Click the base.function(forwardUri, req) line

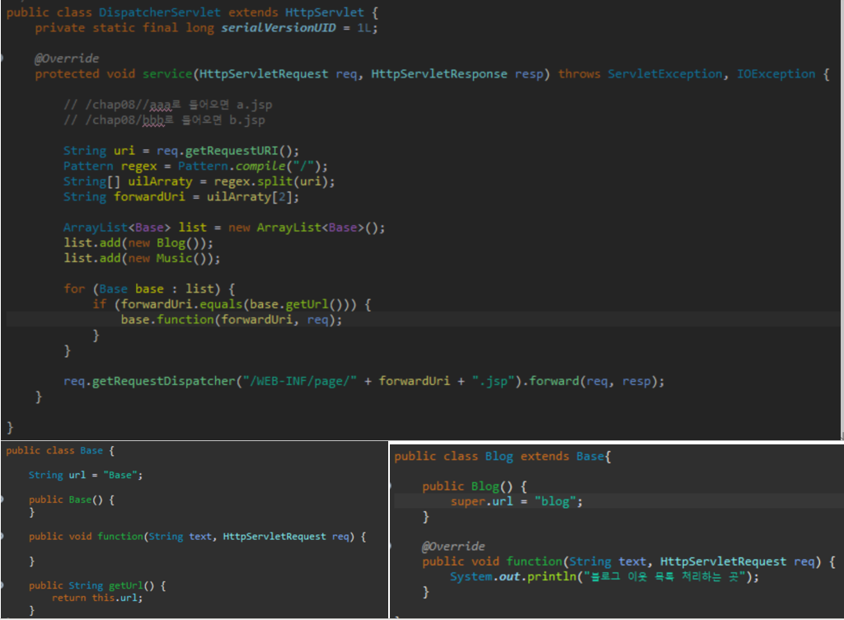[x=232, y=320]
